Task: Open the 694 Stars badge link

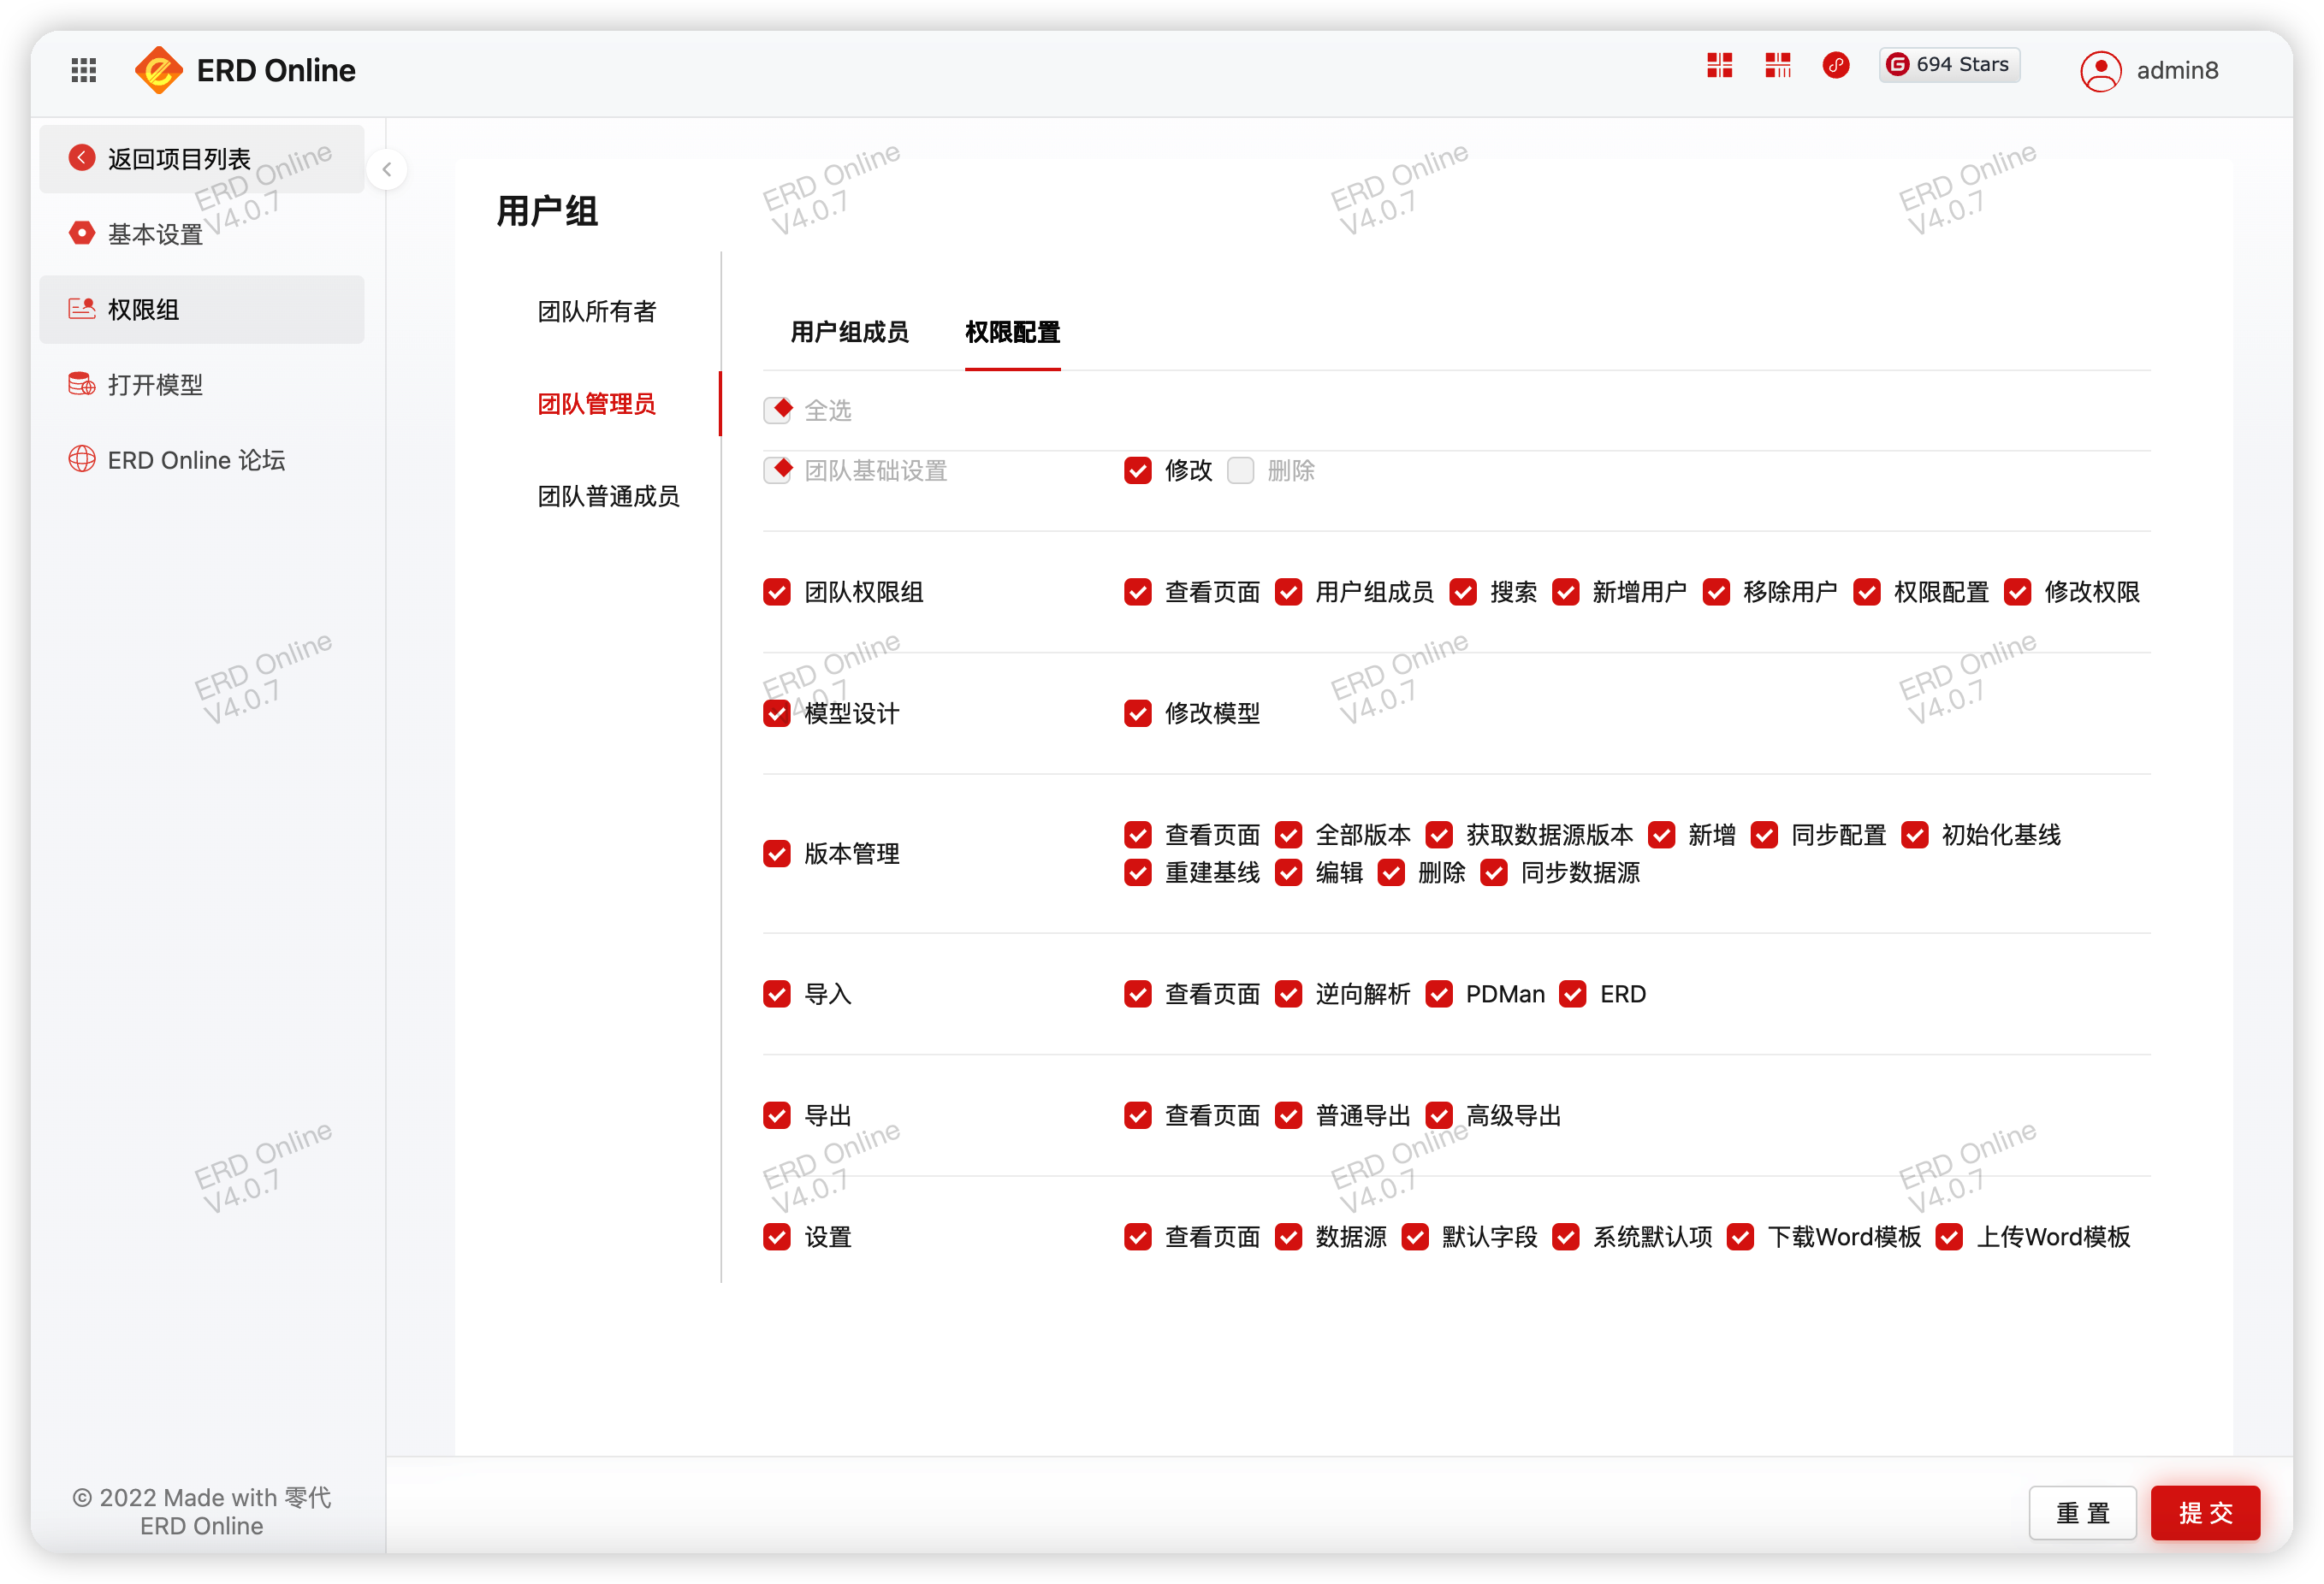Action: 1948,65
